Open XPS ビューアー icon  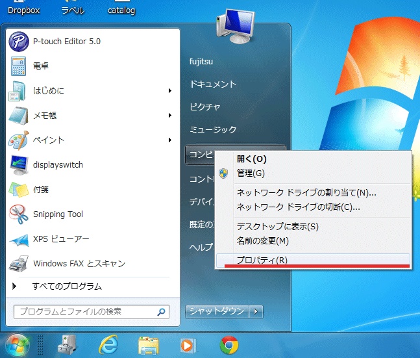tap(19, 240)
